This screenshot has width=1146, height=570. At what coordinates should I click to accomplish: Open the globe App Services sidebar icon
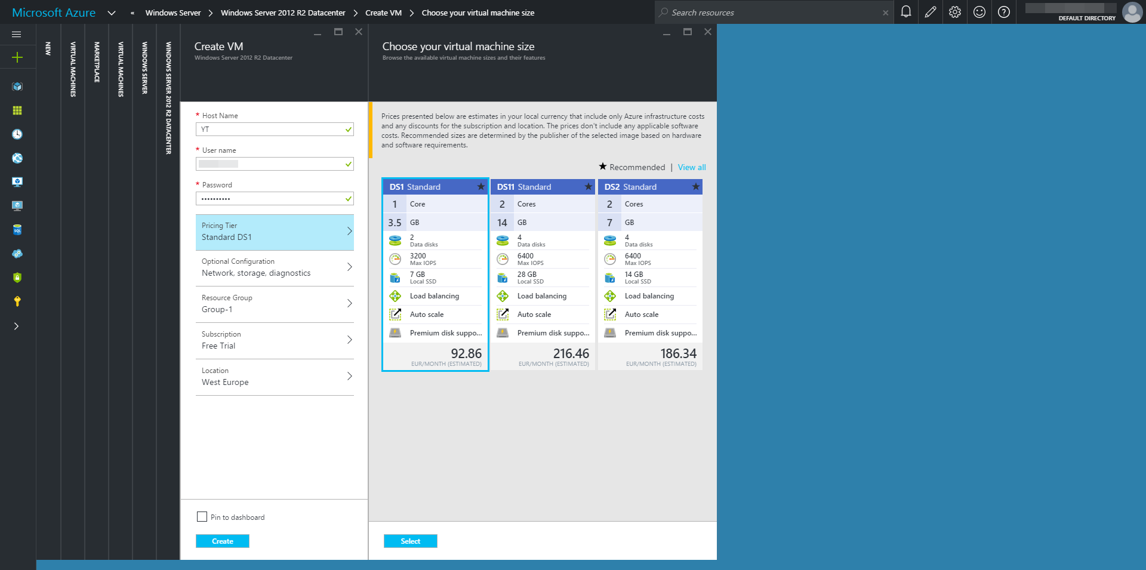(x=17, y=158)
